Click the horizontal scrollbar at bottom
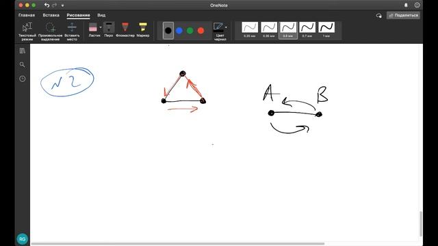The image size is (438, 246). pyautogui.click(x=178, y=244)
